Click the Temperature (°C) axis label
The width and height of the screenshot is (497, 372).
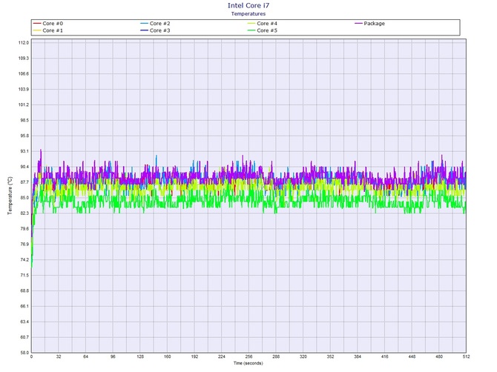(10, 196)
